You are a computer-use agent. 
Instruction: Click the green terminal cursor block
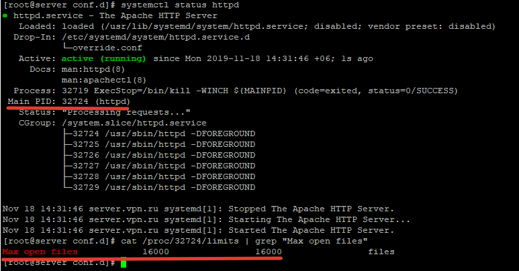click(x=124, y=263)
